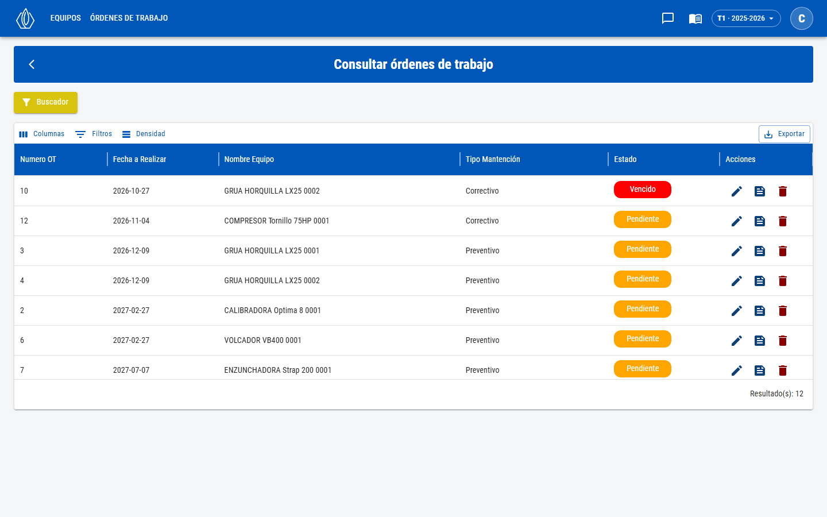827x517 pixels.
Task: Open the Densidad density menu
Action: 144,134
